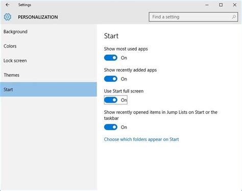The width and height of the screenshot is (242, 191).
Task: Click the PERSONALIZATION heading text
Action: 38,17
